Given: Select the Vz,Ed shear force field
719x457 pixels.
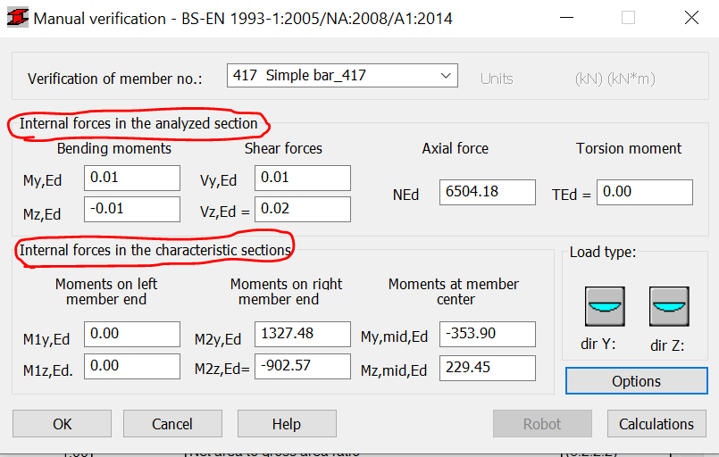Looking at the screenshot, I should (302, 209).
